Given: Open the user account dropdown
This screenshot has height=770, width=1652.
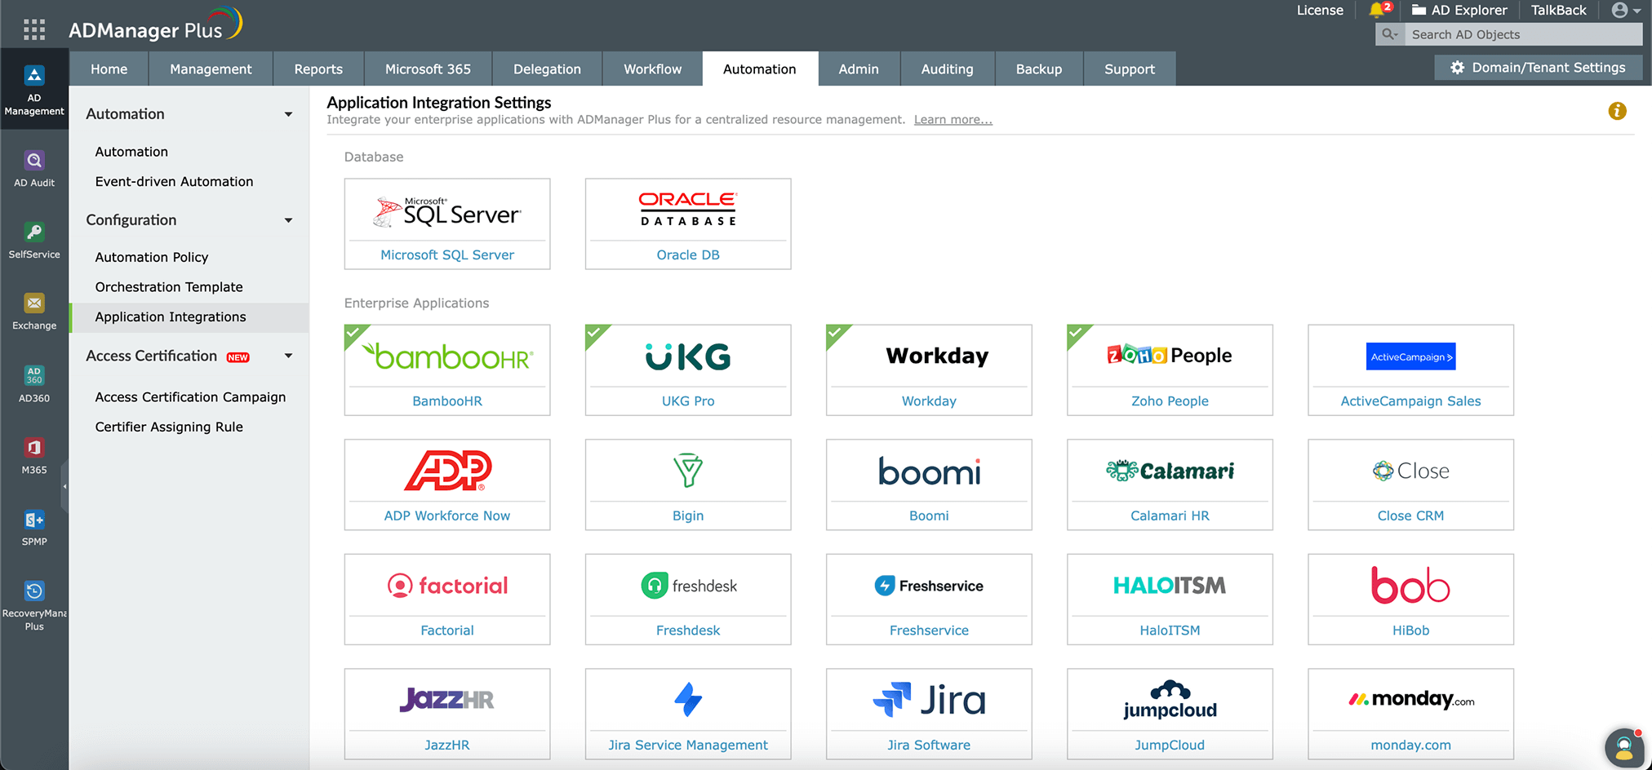Looking at the screenshot, I should pos(1625,10).
